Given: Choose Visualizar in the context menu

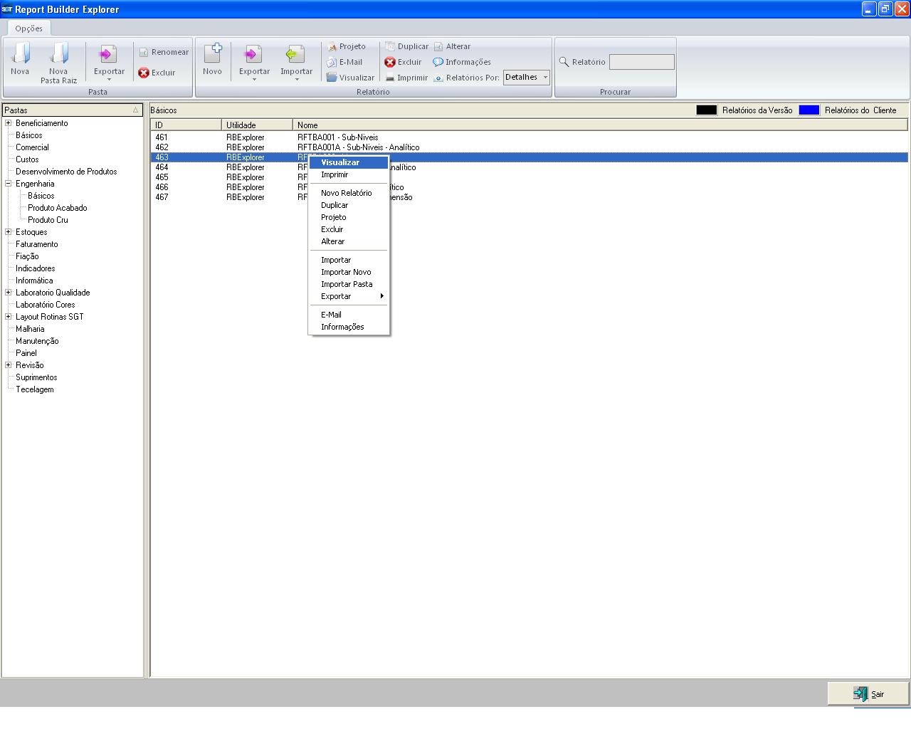Looking at the screenshot, I should [x=349, y=162].
